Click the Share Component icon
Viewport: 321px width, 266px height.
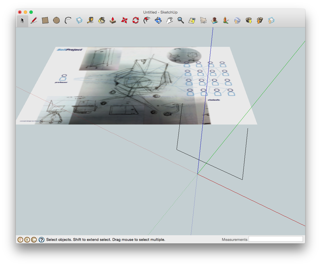(271, 20)
